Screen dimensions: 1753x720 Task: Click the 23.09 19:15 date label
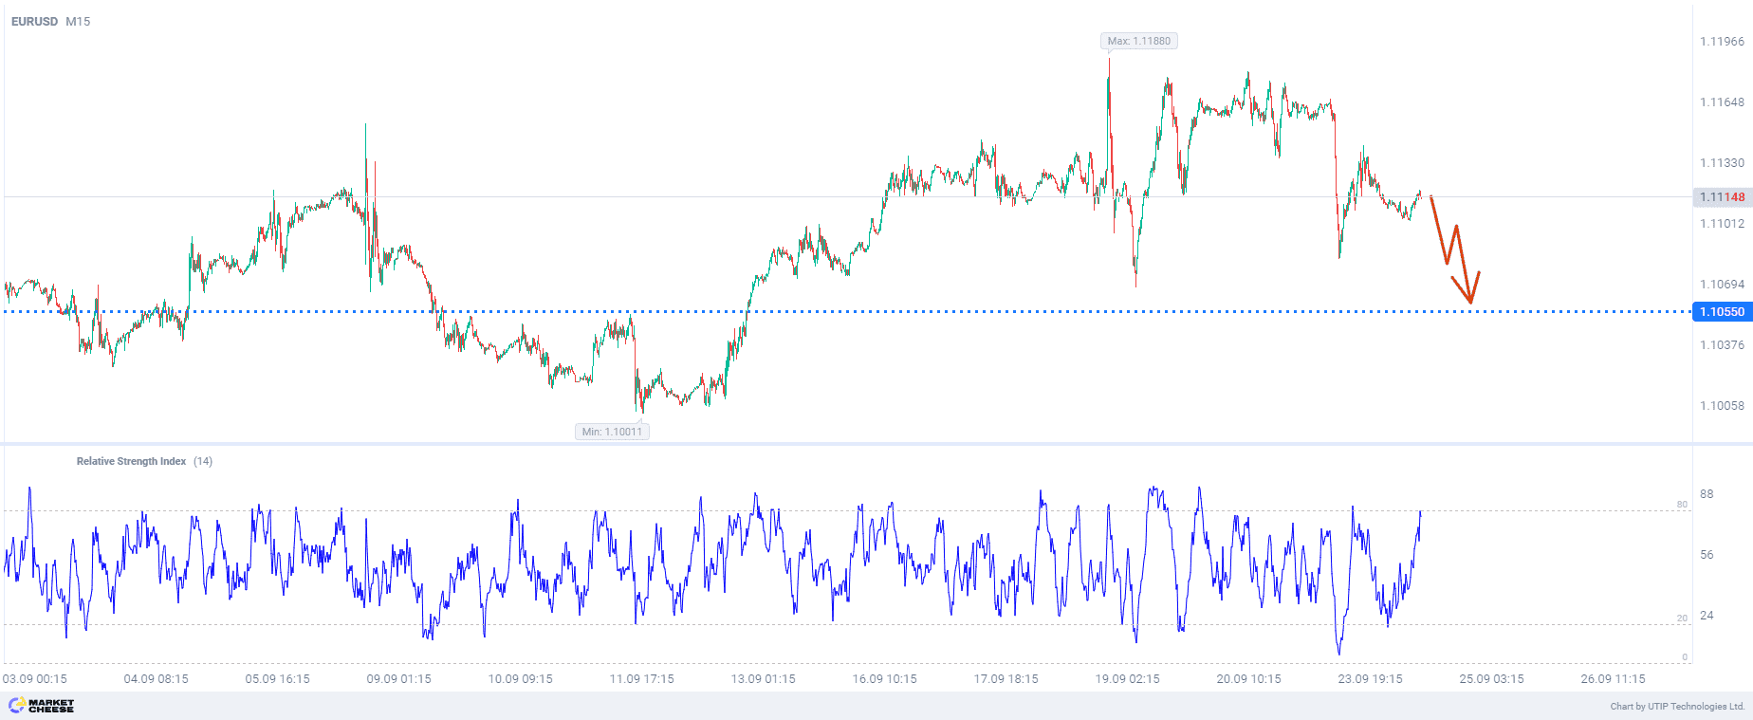(x=1370, y=679)
